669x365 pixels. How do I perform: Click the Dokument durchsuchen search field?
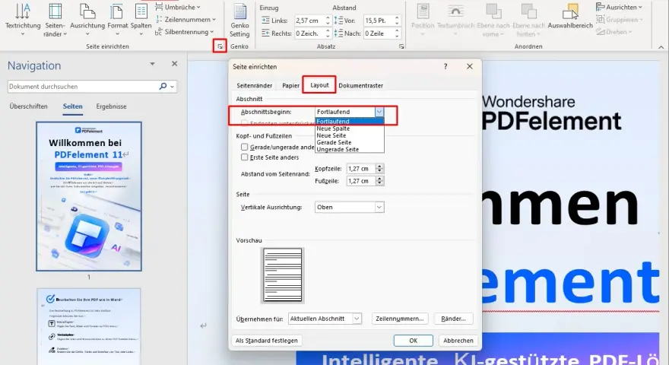(83, 86)
